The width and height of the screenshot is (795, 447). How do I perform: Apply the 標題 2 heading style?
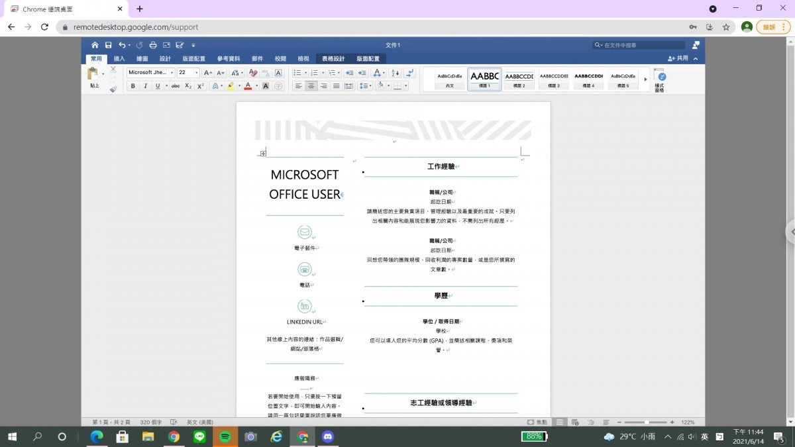click(519, 79)
